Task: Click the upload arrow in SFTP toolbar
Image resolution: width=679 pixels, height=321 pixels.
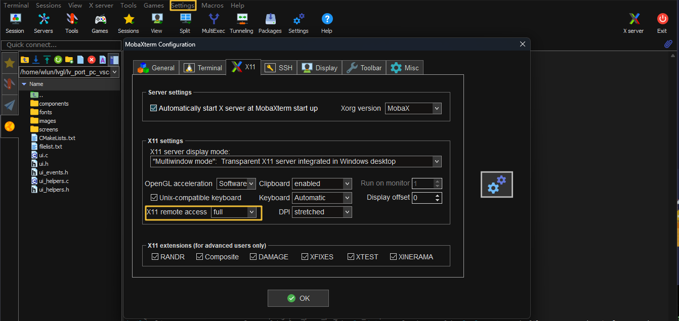Action: (x=47, y=60)
